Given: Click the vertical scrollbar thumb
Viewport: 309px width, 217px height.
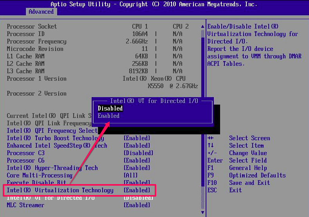Looking at the screenshot, I should pos(202,111).
